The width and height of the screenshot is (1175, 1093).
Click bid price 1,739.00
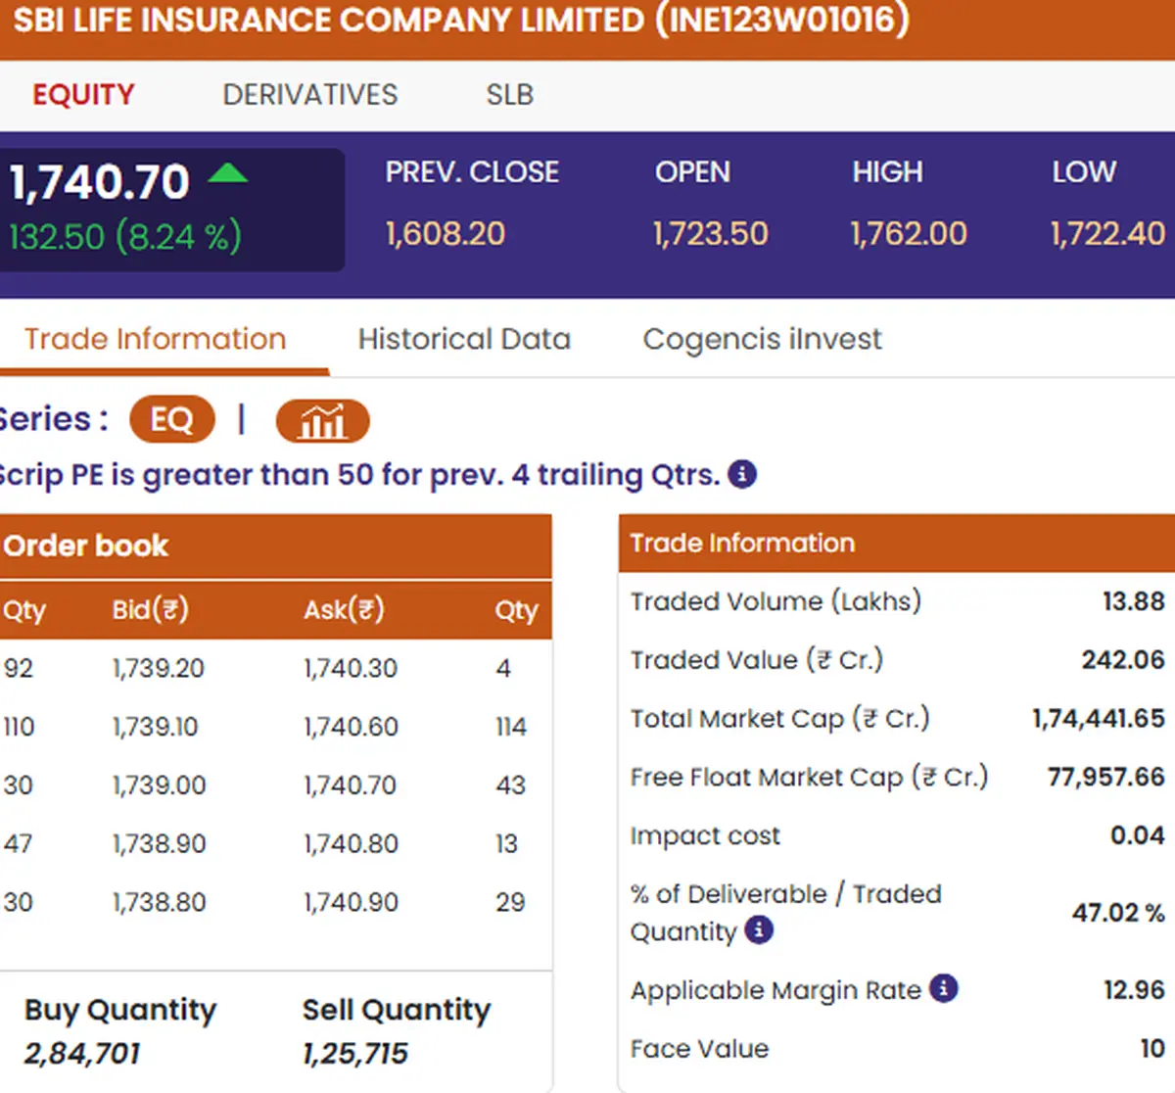[x=159, y=785]
